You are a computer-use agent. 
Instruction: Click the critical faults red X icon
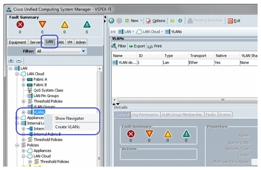(x=20, y=24)
